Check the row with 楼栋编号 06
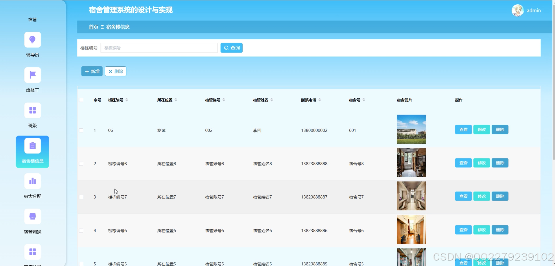The width and height of the screenshot is (555, 266). point(81,130)
